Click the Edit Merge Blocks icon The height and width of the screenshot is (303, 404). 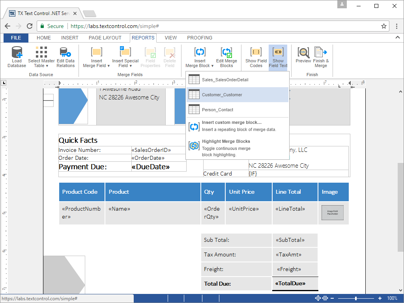click(x=226, y=52)
